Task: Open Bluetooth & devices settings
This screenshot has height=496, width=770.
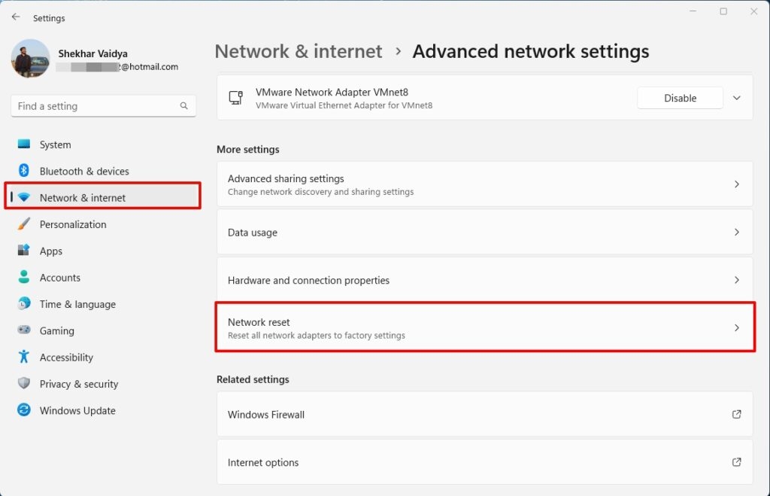Action: (103, 171)
